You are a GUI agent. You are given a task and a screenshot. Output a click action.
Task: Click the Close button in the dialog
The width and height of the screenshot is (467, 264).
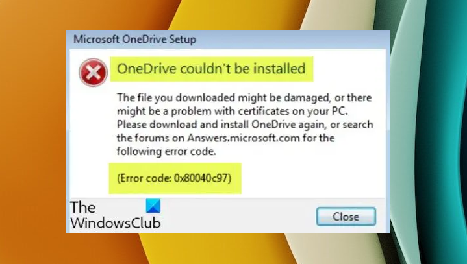coord(346,217)
